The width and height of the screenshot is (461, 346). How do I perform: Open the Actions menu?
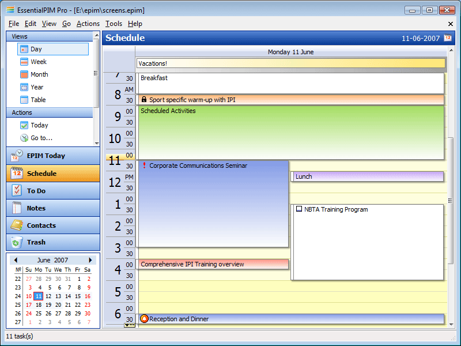click(x=88, y=24)
